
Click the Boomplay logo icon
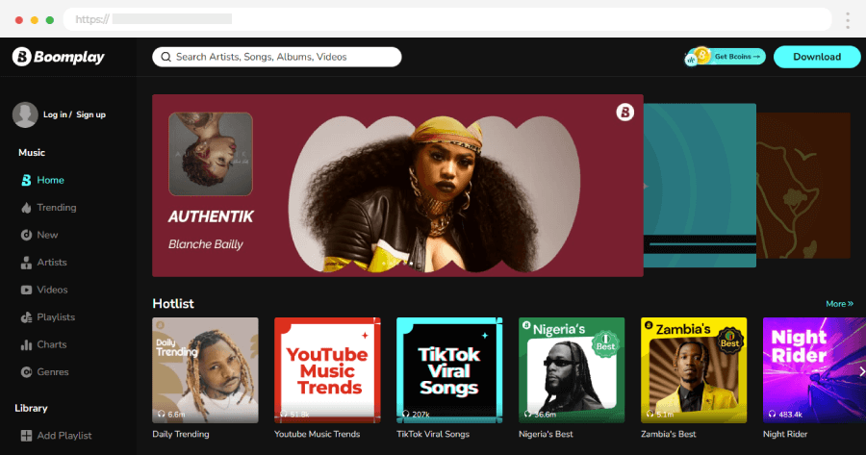[x=22, y=58]
